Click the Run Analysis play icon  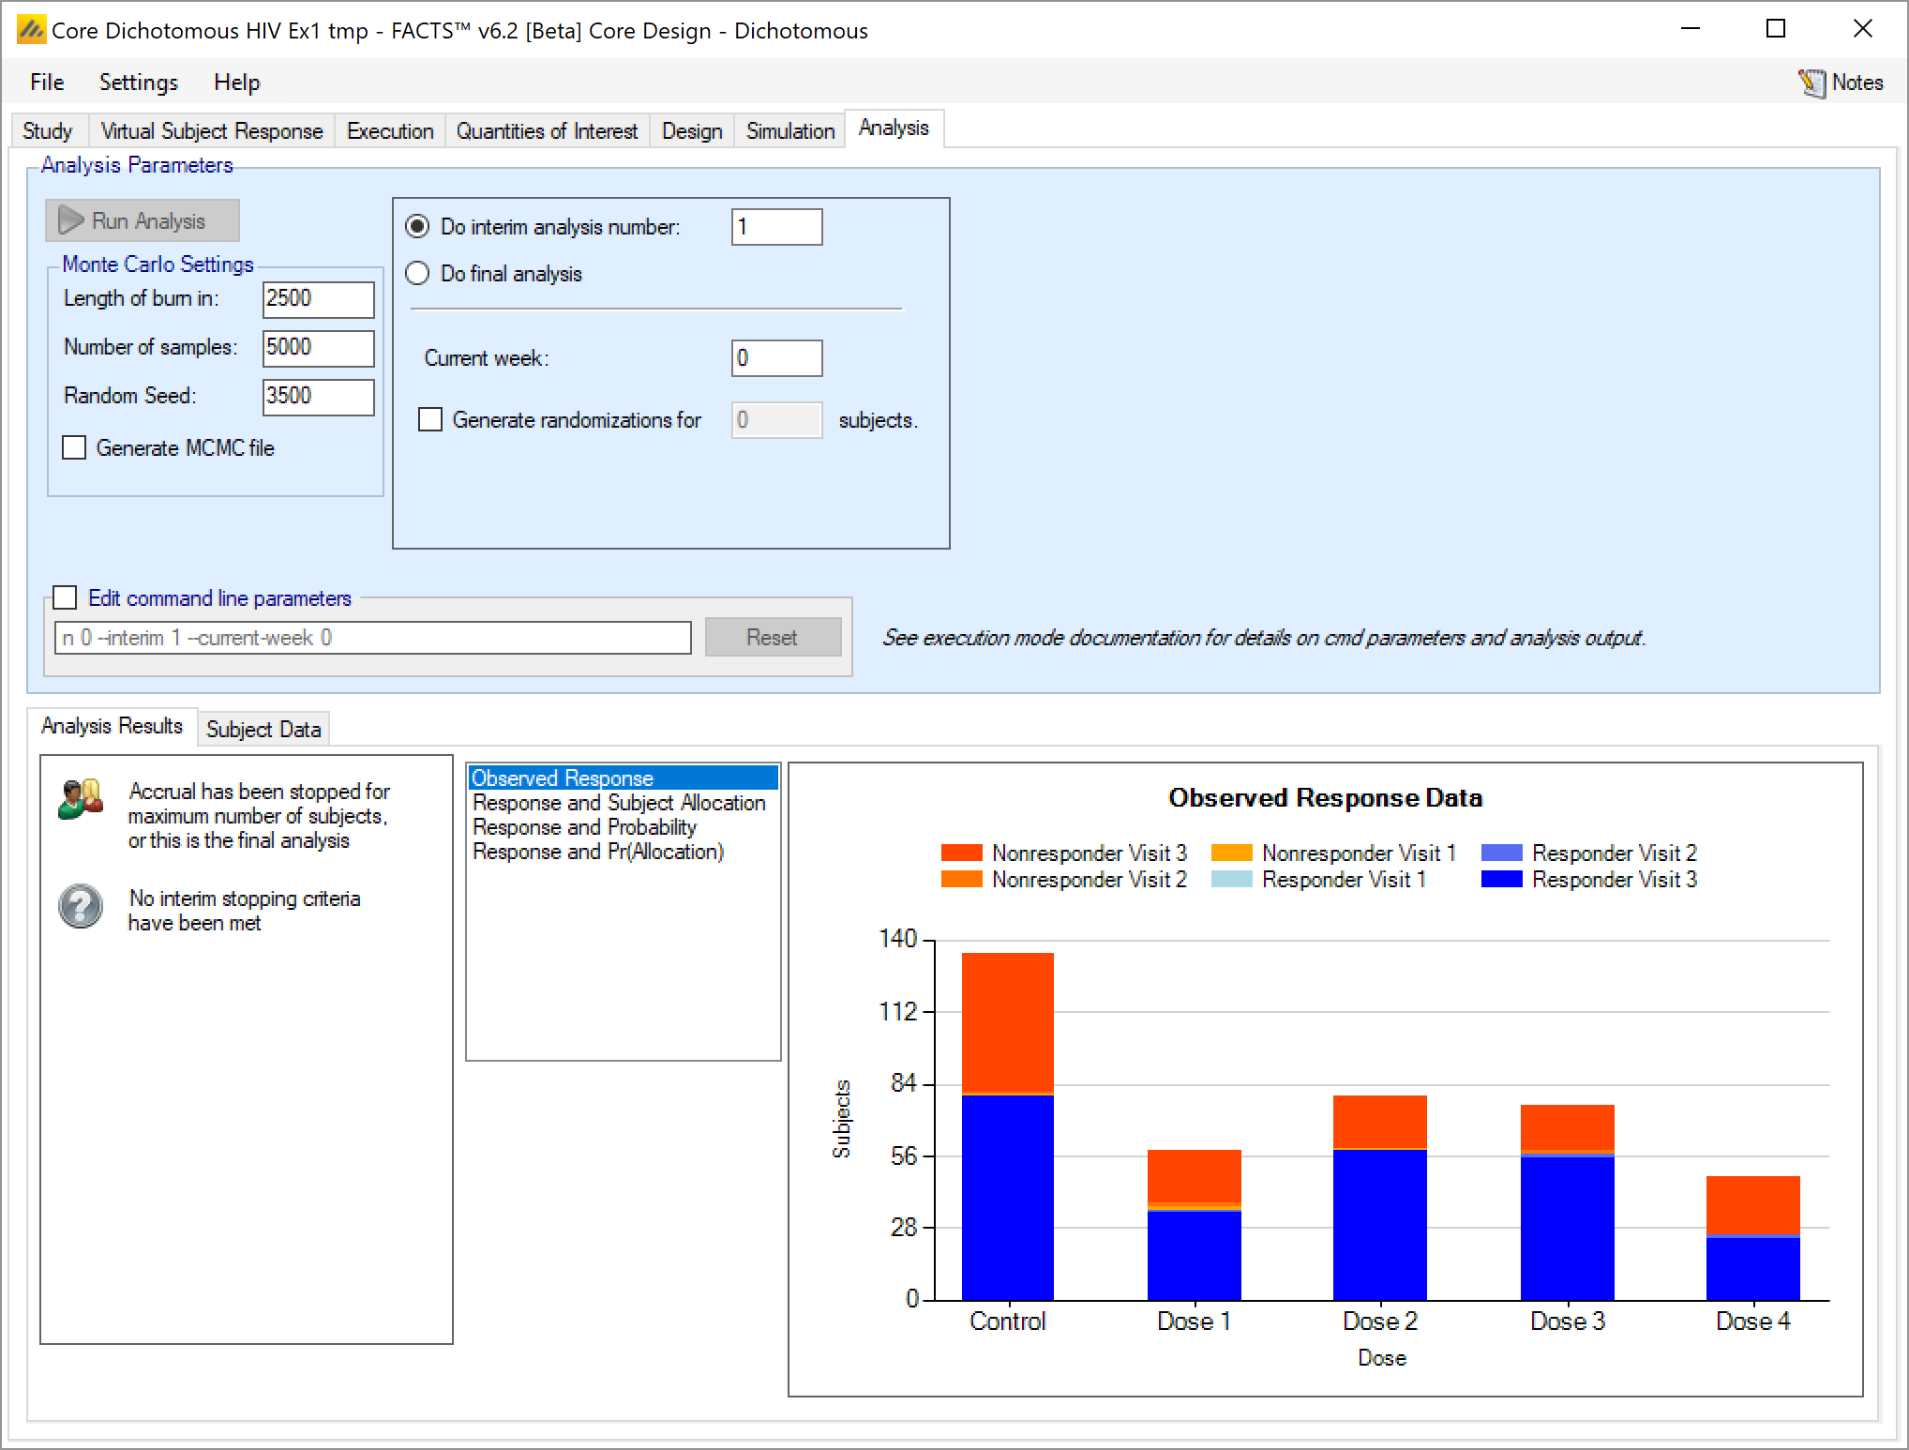71,220
